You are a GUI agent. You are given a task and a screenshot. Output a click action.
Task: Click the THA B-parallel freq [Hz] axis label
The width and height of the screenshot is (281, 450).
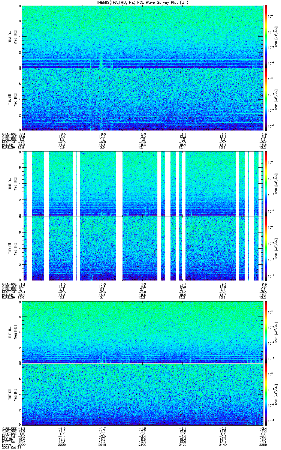(15, 99)
